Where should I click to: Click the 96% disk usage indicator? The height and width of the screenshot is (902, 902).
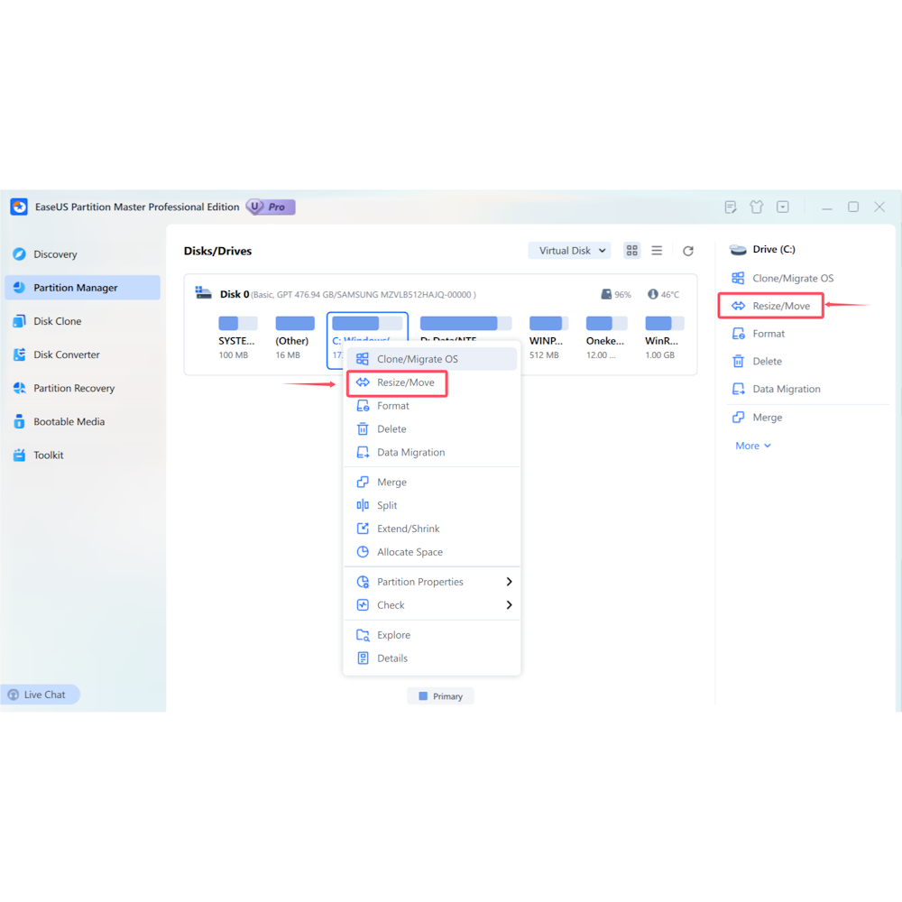616,293
